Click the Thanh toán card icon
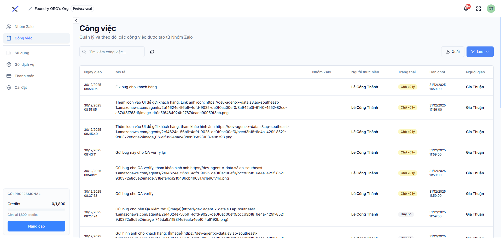 tap(9, 76)
